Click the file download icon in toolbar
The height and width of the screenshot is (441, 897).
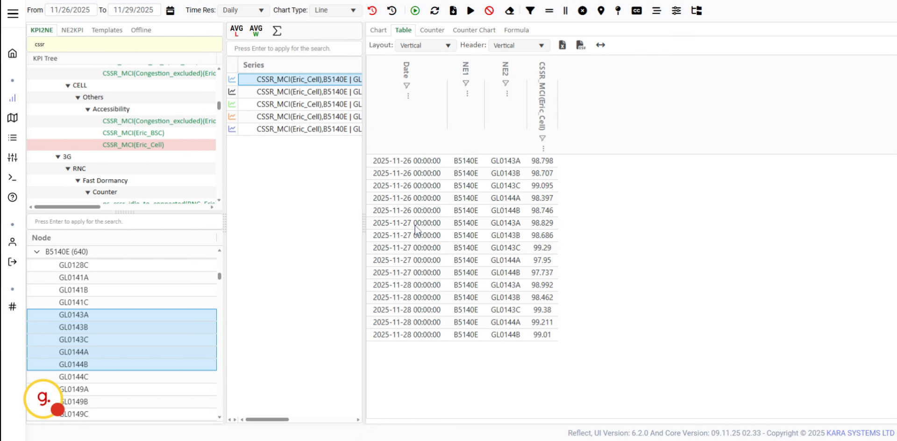tap(453, 10)
